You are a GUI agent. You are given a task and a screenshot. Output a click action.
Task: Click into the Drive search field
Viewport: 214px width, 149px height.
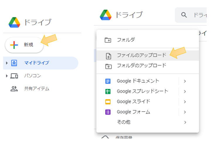tap(191, 15)
